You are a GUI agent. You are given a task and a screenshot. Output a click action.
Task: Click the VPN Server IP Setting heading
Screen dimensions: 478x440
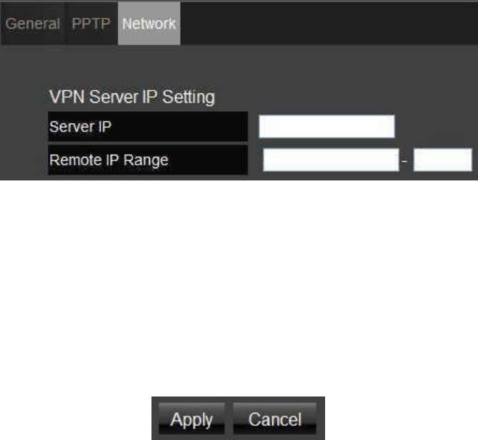tap(132, 97)
